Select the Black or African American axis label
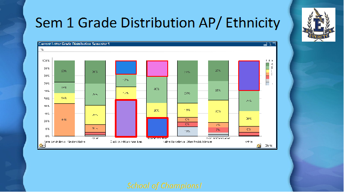 126,142
